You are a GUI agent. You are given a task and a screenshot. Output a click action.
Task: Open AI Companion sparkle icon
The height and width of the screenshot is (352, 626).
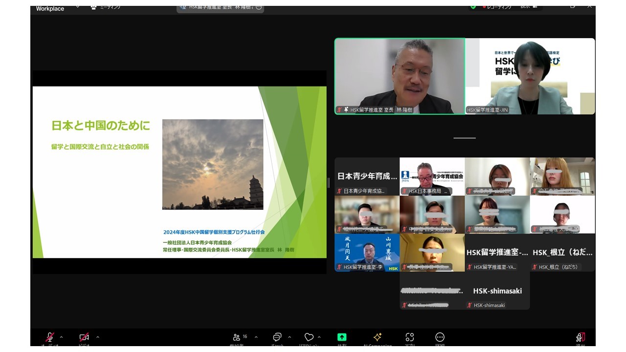[x=378, y=337]
